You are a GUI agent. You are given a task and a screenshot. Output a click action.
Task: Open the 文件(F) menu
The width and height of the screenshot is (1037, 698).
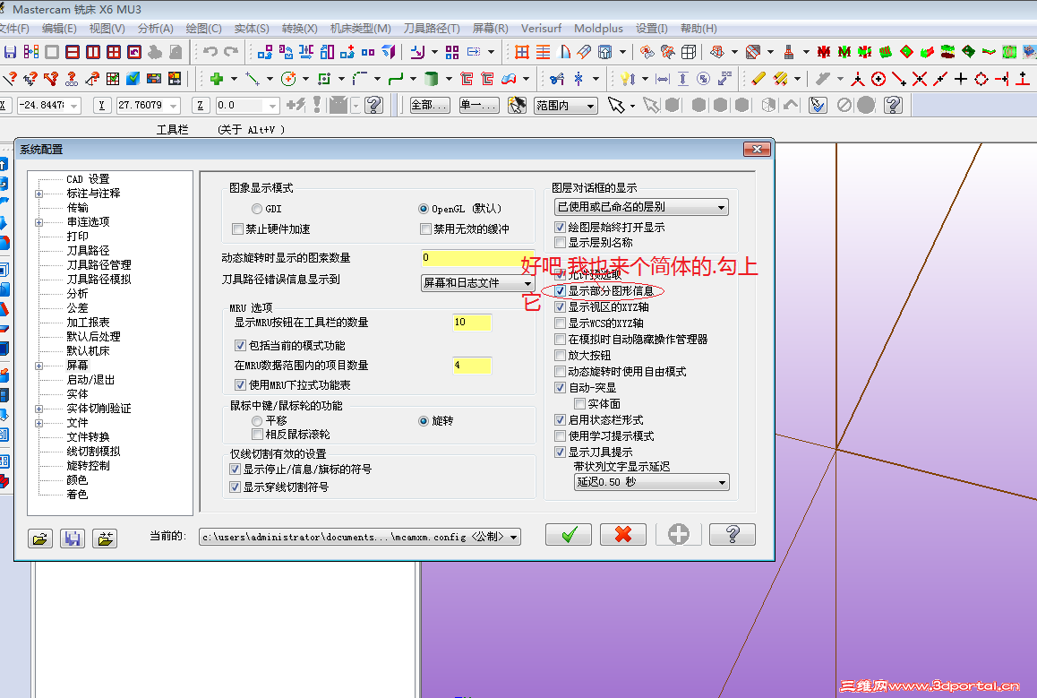click(x=14, y=29)
